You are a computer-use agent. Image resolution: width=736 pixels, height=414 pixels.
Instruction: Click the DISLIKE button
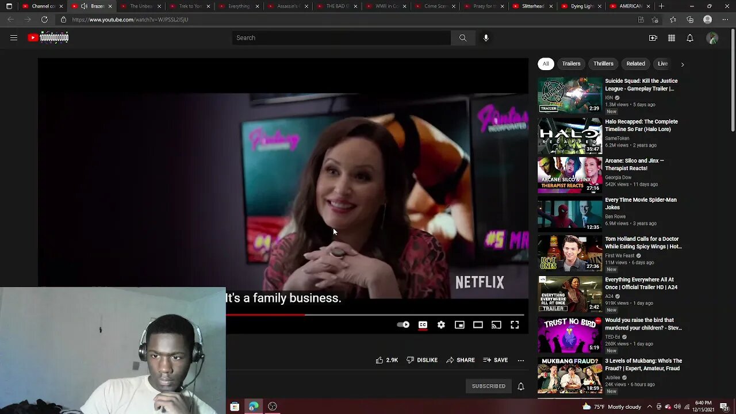pos(422,360)
